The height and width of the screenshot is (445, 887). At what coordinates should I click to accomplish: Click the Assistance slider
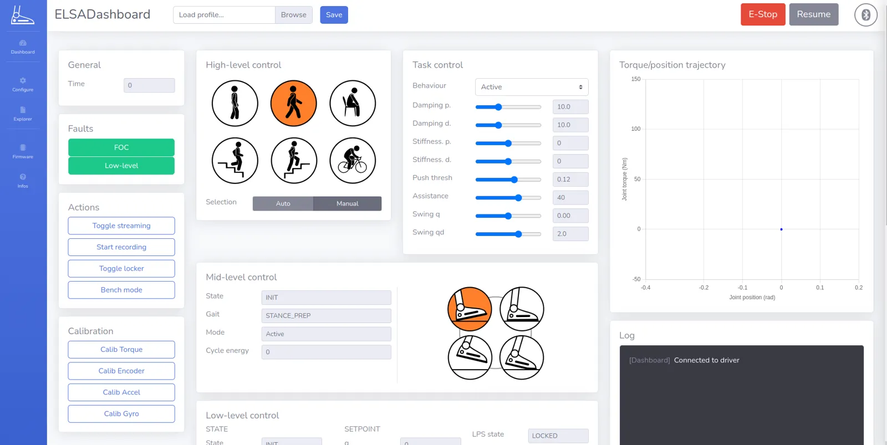coord(508,198)
